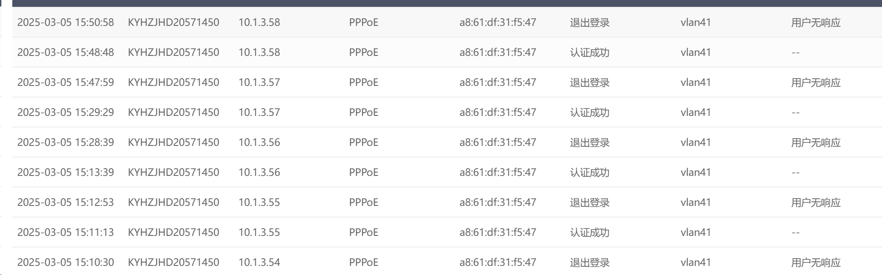Screen dimensions: 882x275
Task: Select the 15:48:48 log entry timestamp
Action: point(66,52)
